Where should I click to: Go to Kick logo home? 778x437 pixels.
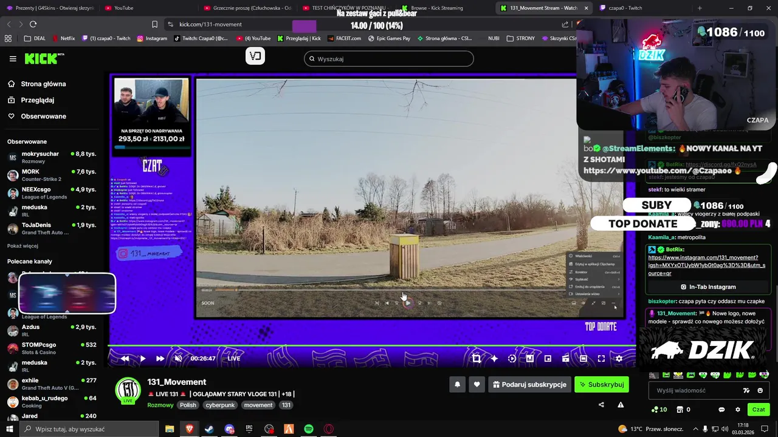(x=44, y=58)
